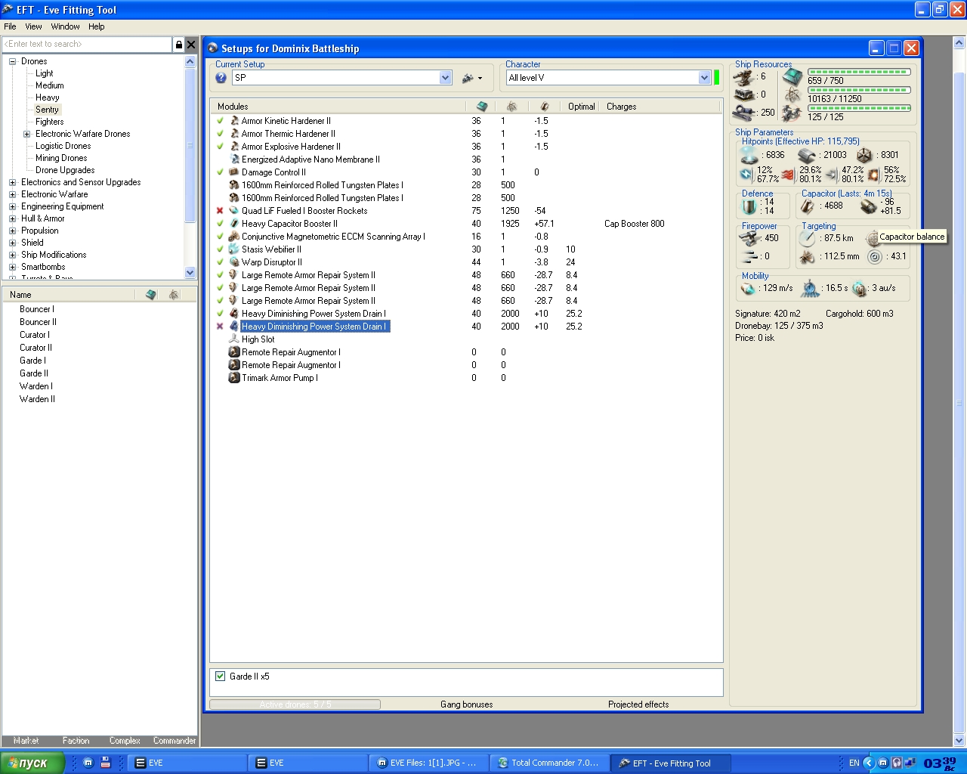Toggle the Armor Explosive Hardener II status checkmark
967x774 pixels.
220,147
